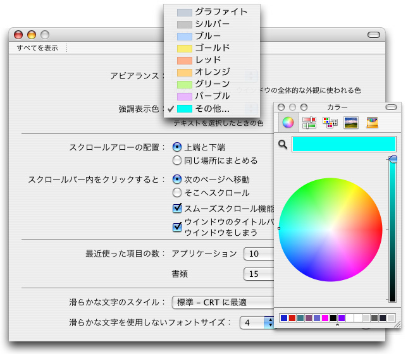This screenshot has height=354, width=408.
Task: Select 同じ場所にまとめる radio button
Action: tap(177, 161)
